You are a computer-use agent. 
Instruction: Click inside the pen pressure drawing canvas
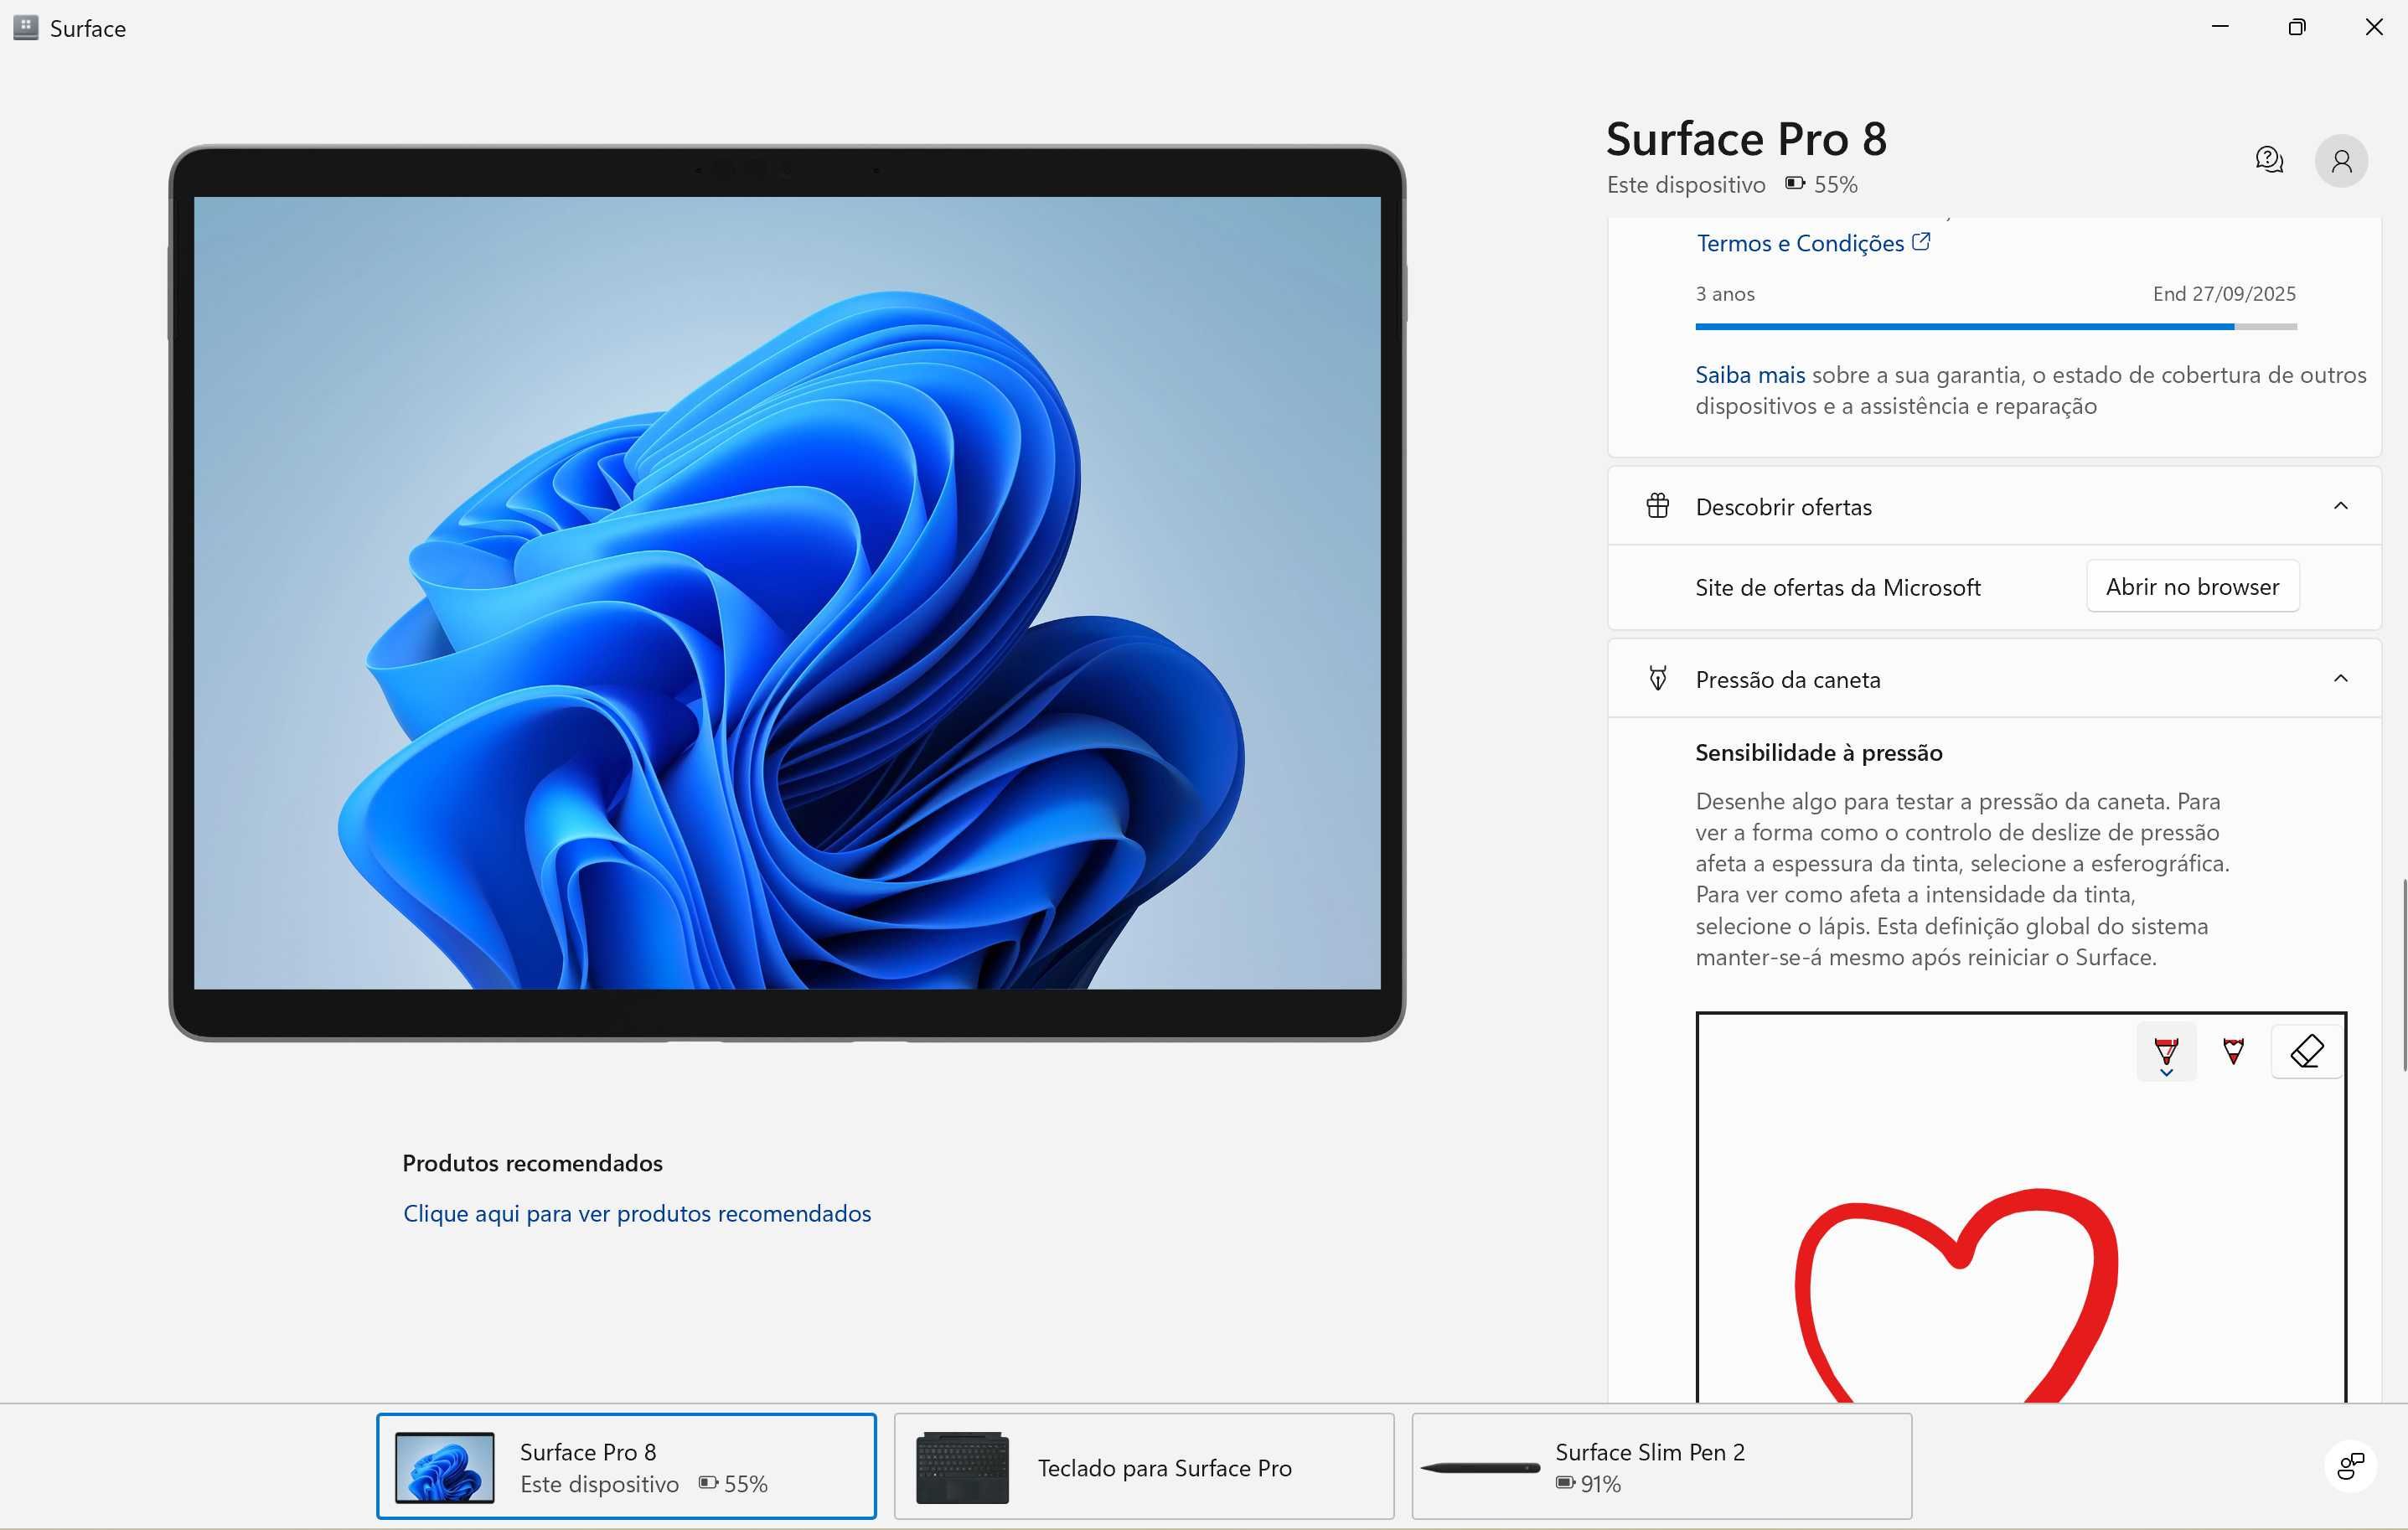pyautogui.click(x=2021, y=1207)
